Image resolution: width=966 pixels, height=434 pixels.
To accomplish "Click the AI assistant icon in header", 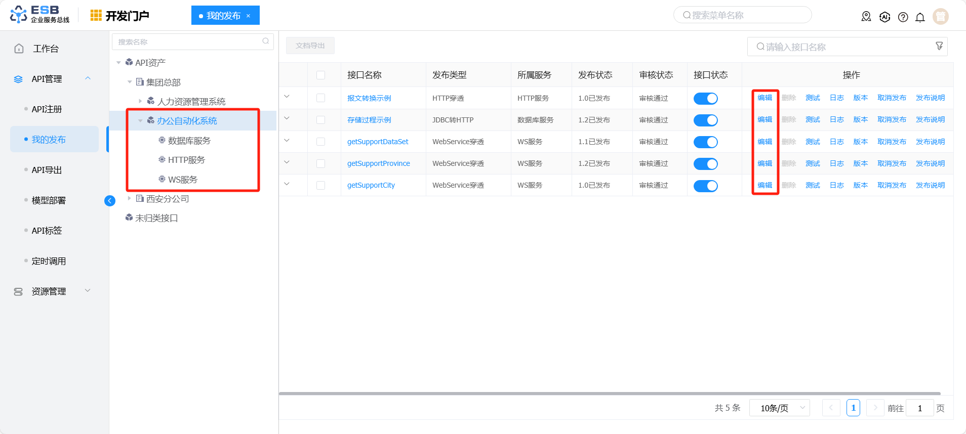I will (884, 17).
